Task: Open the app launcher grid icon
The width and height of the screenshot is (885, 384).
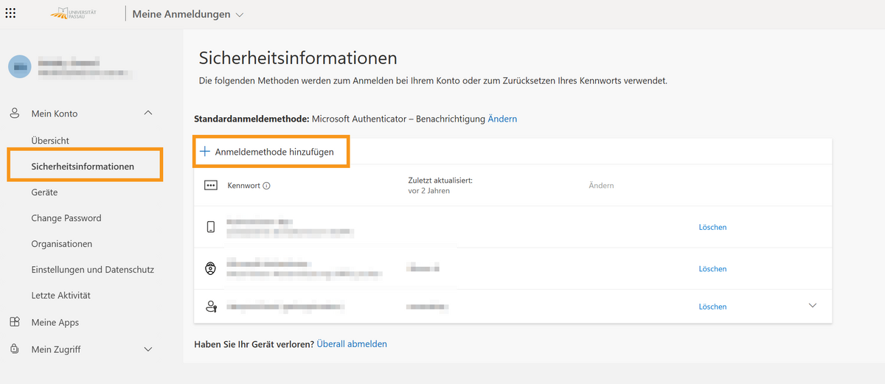Action: pyautogui.click(x=10, y=14)
